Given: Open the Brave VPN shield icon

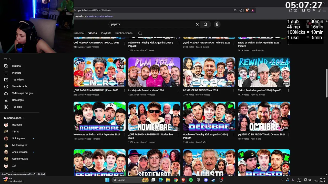Looking at the screenshot, I should [x=319, y=10].
